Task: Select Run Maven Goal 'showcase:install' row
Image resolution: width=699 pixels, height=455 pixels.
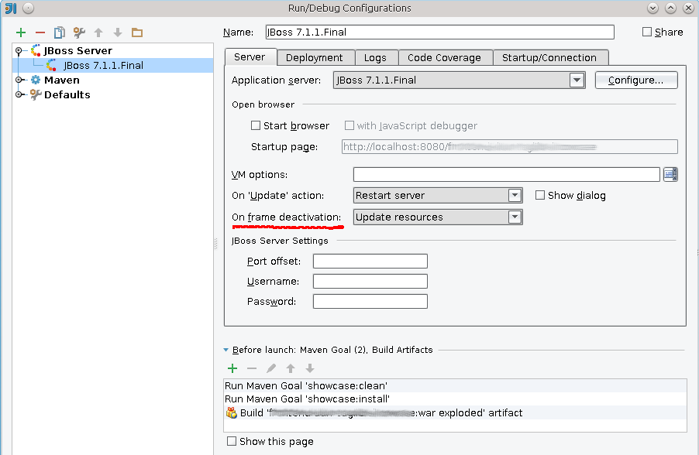Action: [455, 399]
